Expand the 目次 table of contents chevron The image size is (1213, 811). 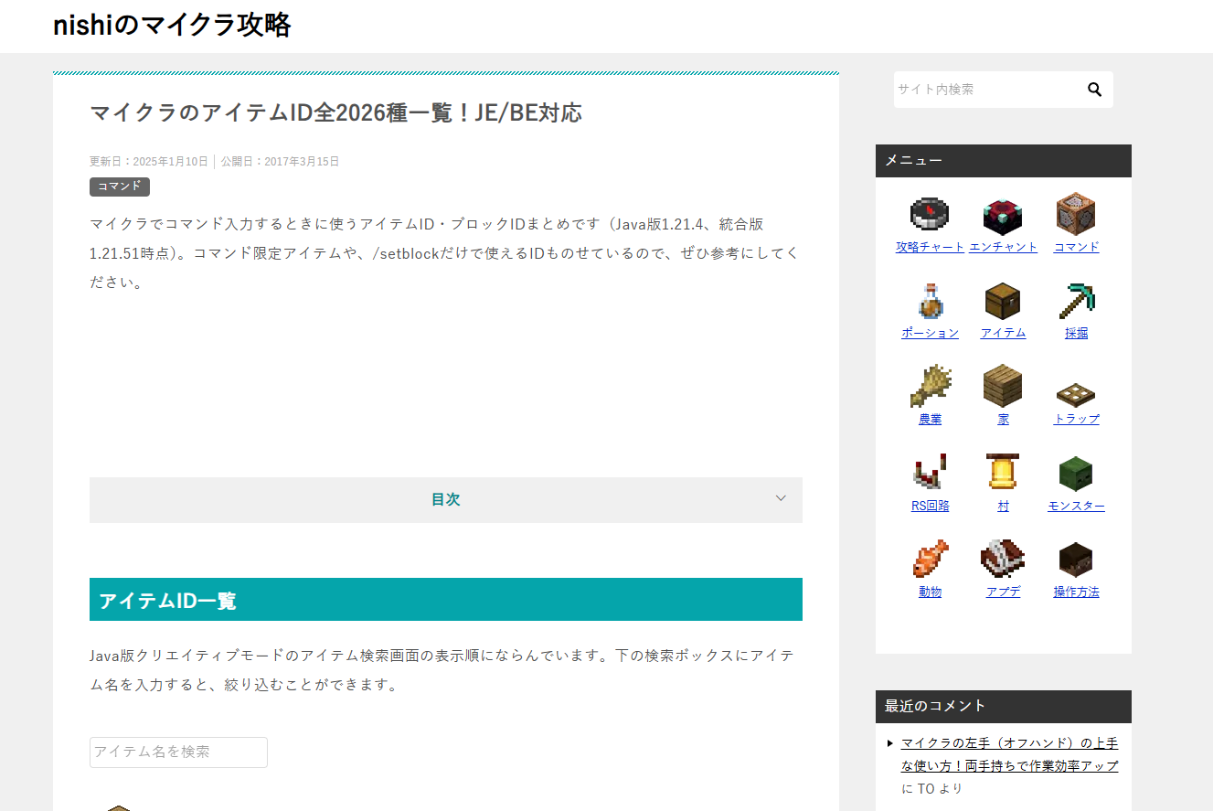[x=781, y=498]
